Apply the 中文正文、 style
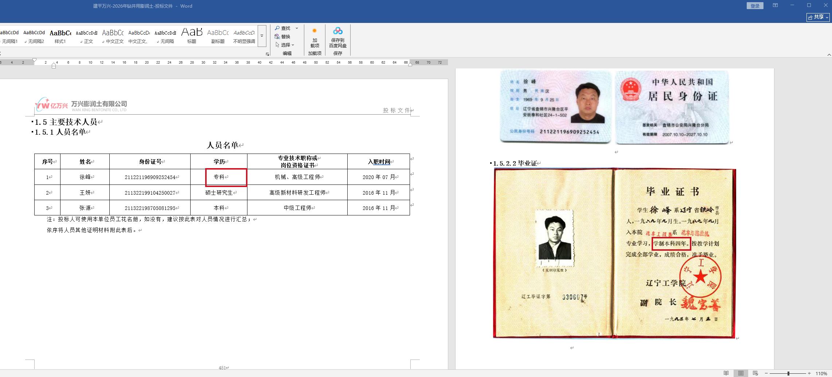 [x=139, y=36]
